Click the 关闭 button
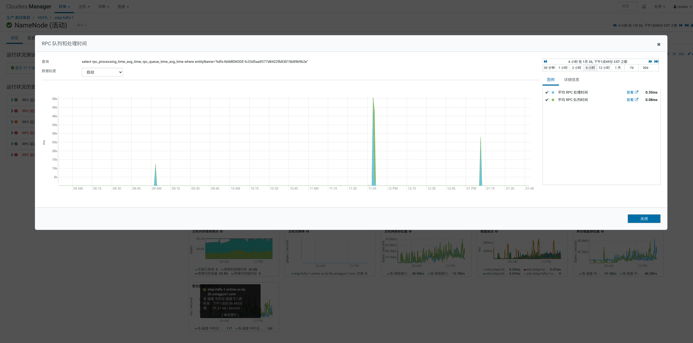Screen dimensions: 693x343 click(x=644, y=219)
